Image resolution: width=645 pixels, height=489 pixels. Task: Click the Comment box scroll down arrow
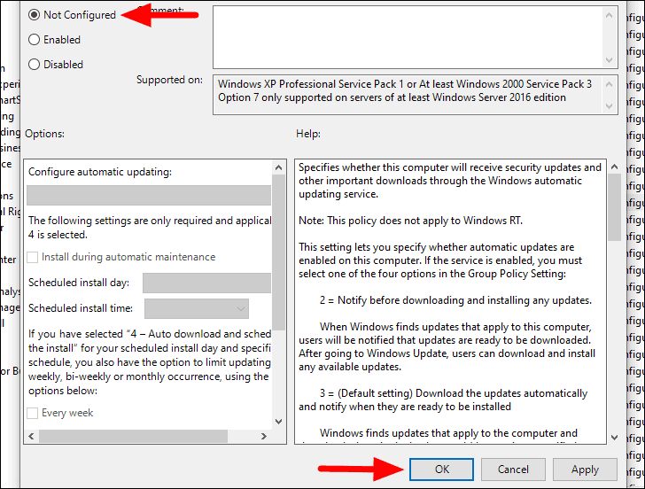tap(610, 60)
